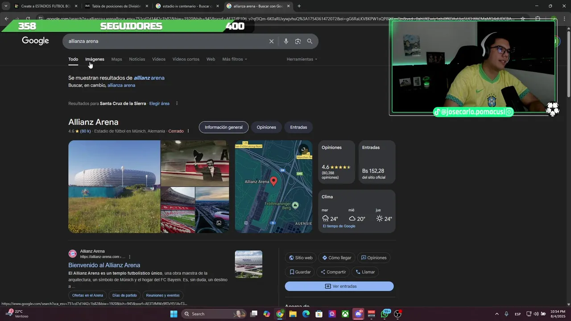Switch to Noticias results tab

137,59
